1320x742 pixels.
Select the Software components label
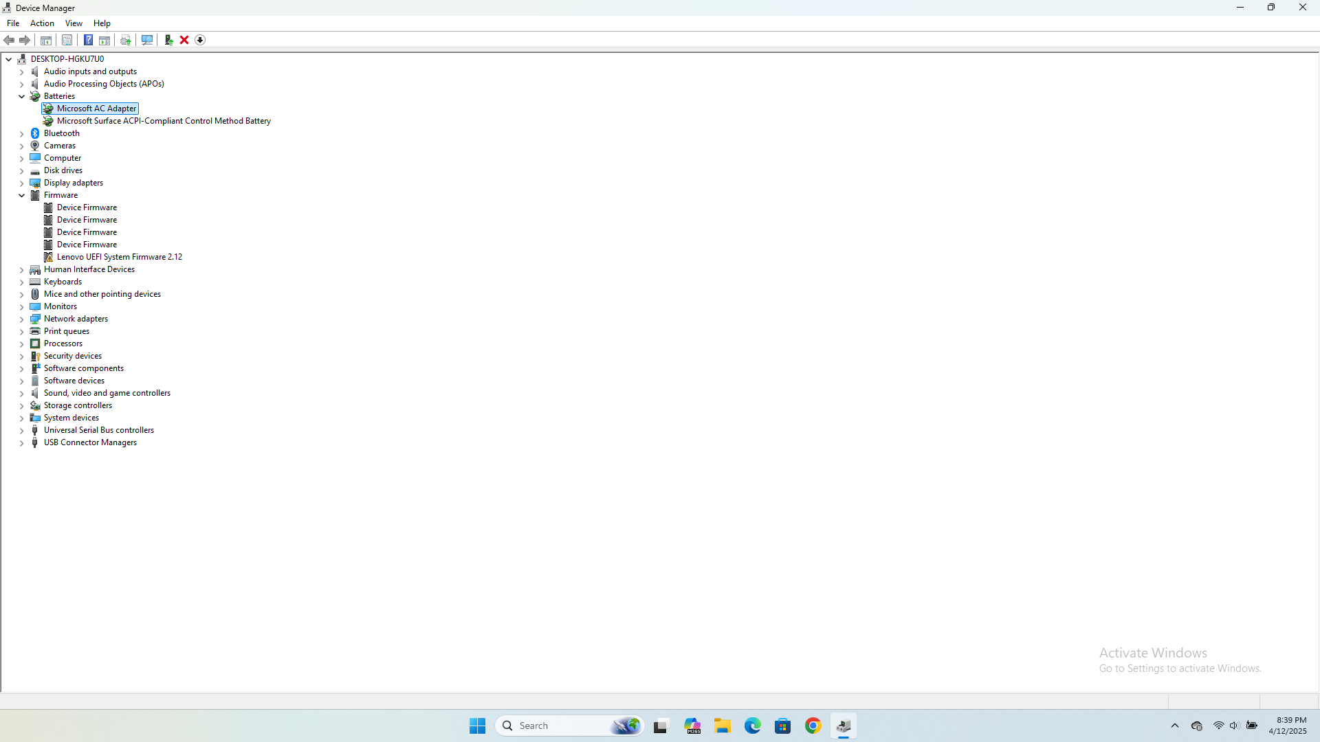pos(84,368)
